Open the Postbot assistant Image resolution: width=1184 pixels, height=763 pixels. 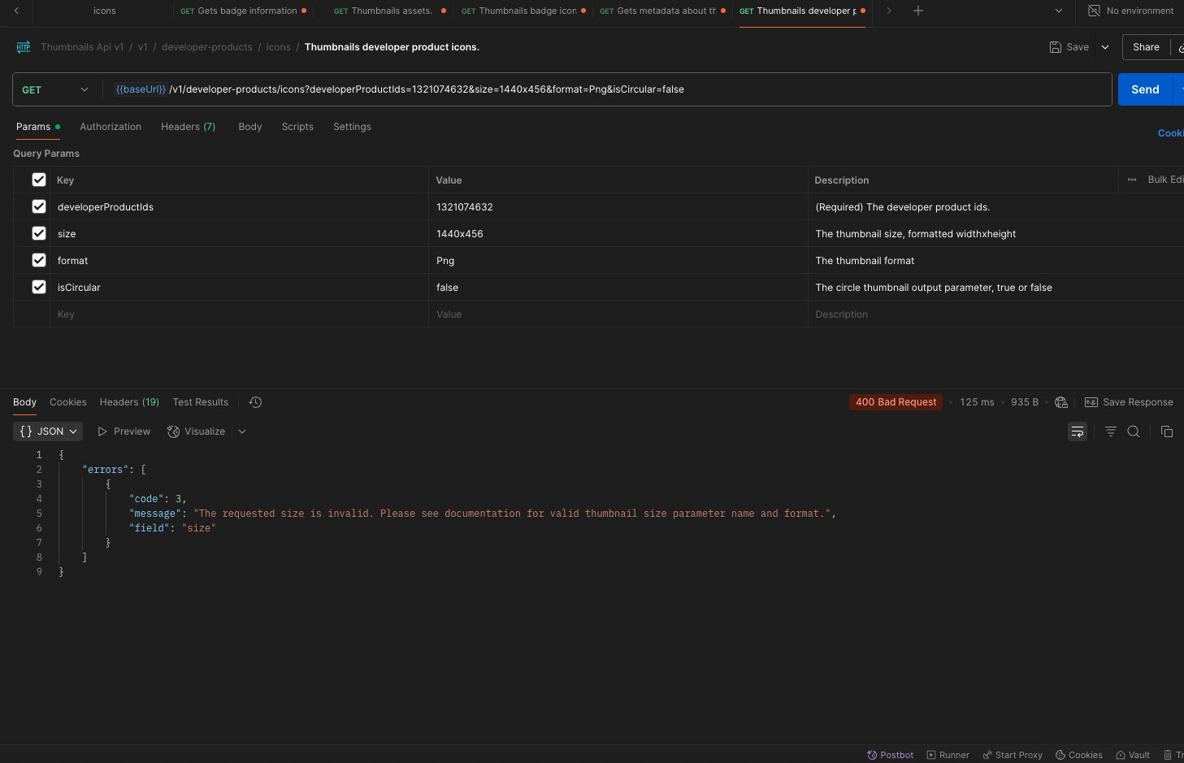coord(890,754)
